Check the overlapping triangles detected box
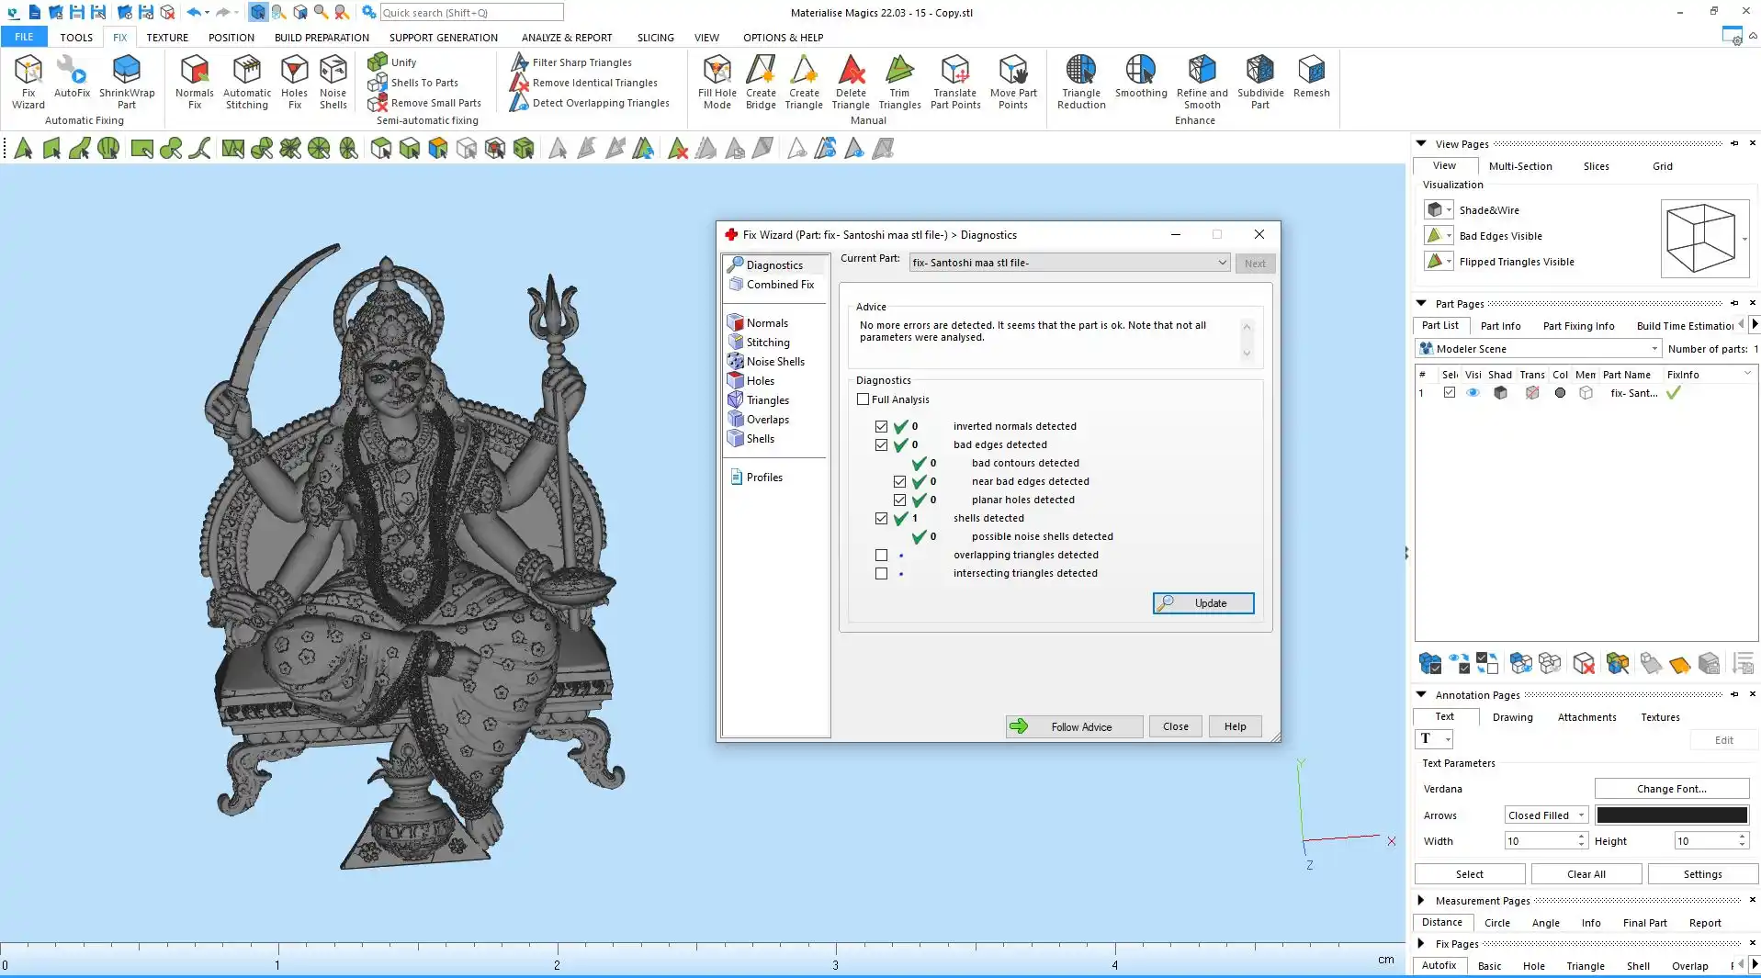Image resolution: width=1761 pixels, height=978 pixels. point(881,556)
